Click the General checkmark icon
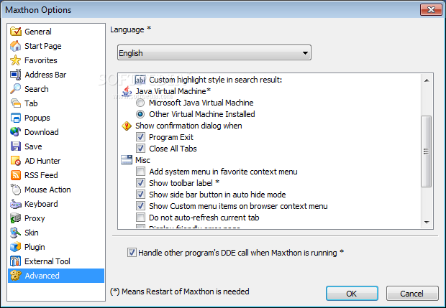Image resolution: width=446 pixels, height=308 pixels. pyautogui.click(x=16, y=31)
